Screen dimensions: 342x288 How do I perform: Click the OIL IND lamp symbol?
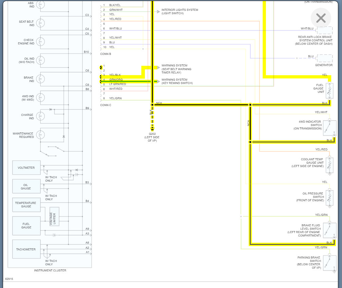tap(40, 60)
